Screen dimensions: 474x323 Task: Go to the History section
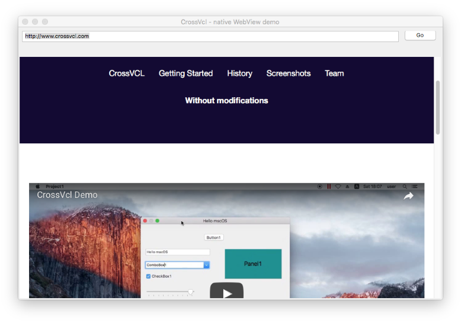239,73
